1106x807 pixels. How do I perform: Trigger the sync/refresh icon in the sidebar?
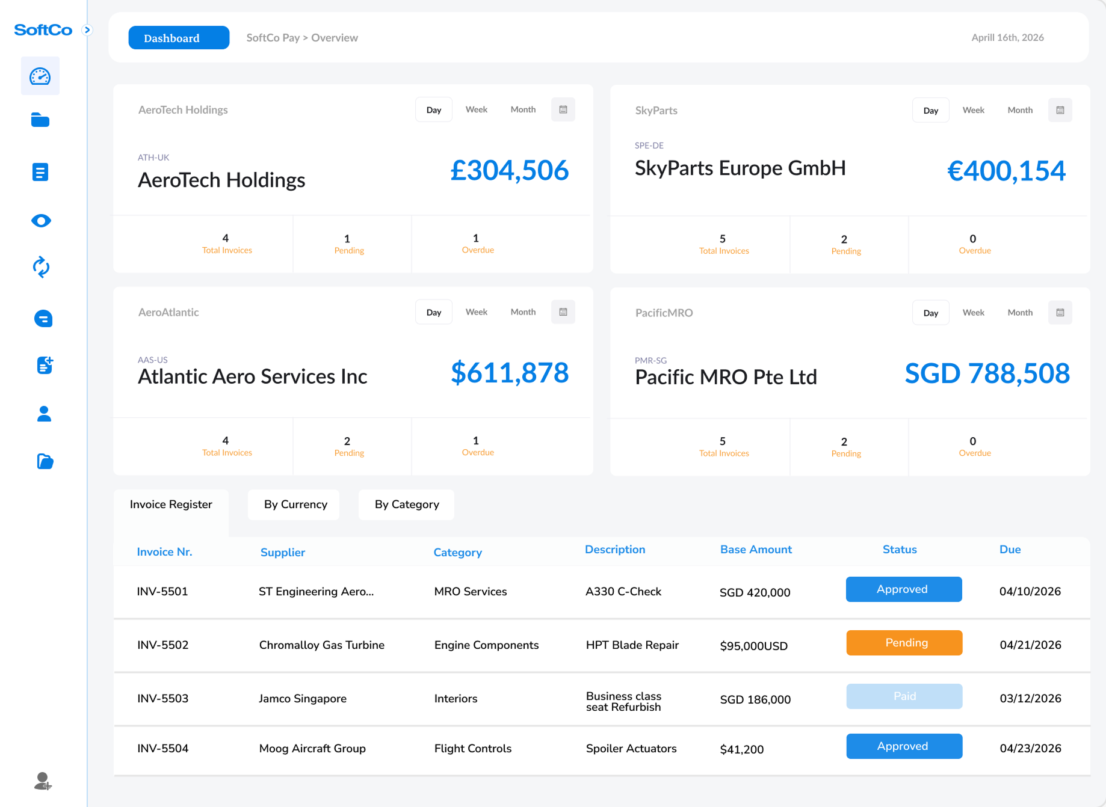40,268
